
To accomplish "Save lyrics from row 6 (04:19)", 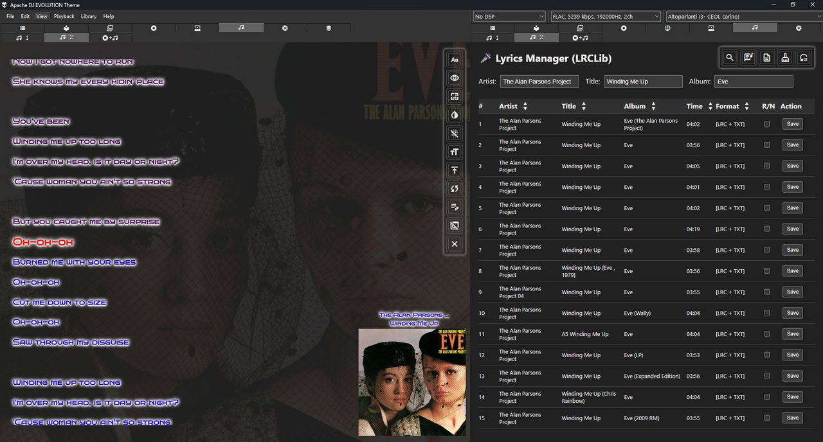I will click(793, 229).
